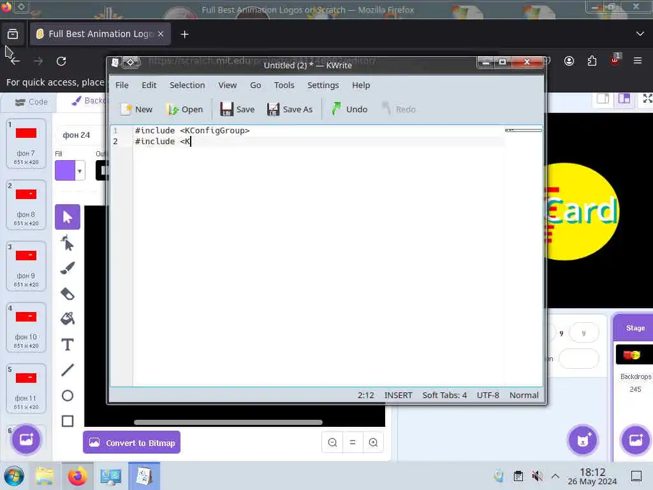The image size is (653, 490).
Task: Undo the last edit in KWrite
Action: coord(349,109)
